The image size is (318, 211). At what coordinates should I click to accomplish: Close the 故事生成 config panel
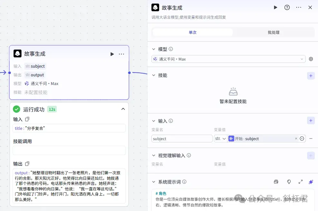(310, 7)
